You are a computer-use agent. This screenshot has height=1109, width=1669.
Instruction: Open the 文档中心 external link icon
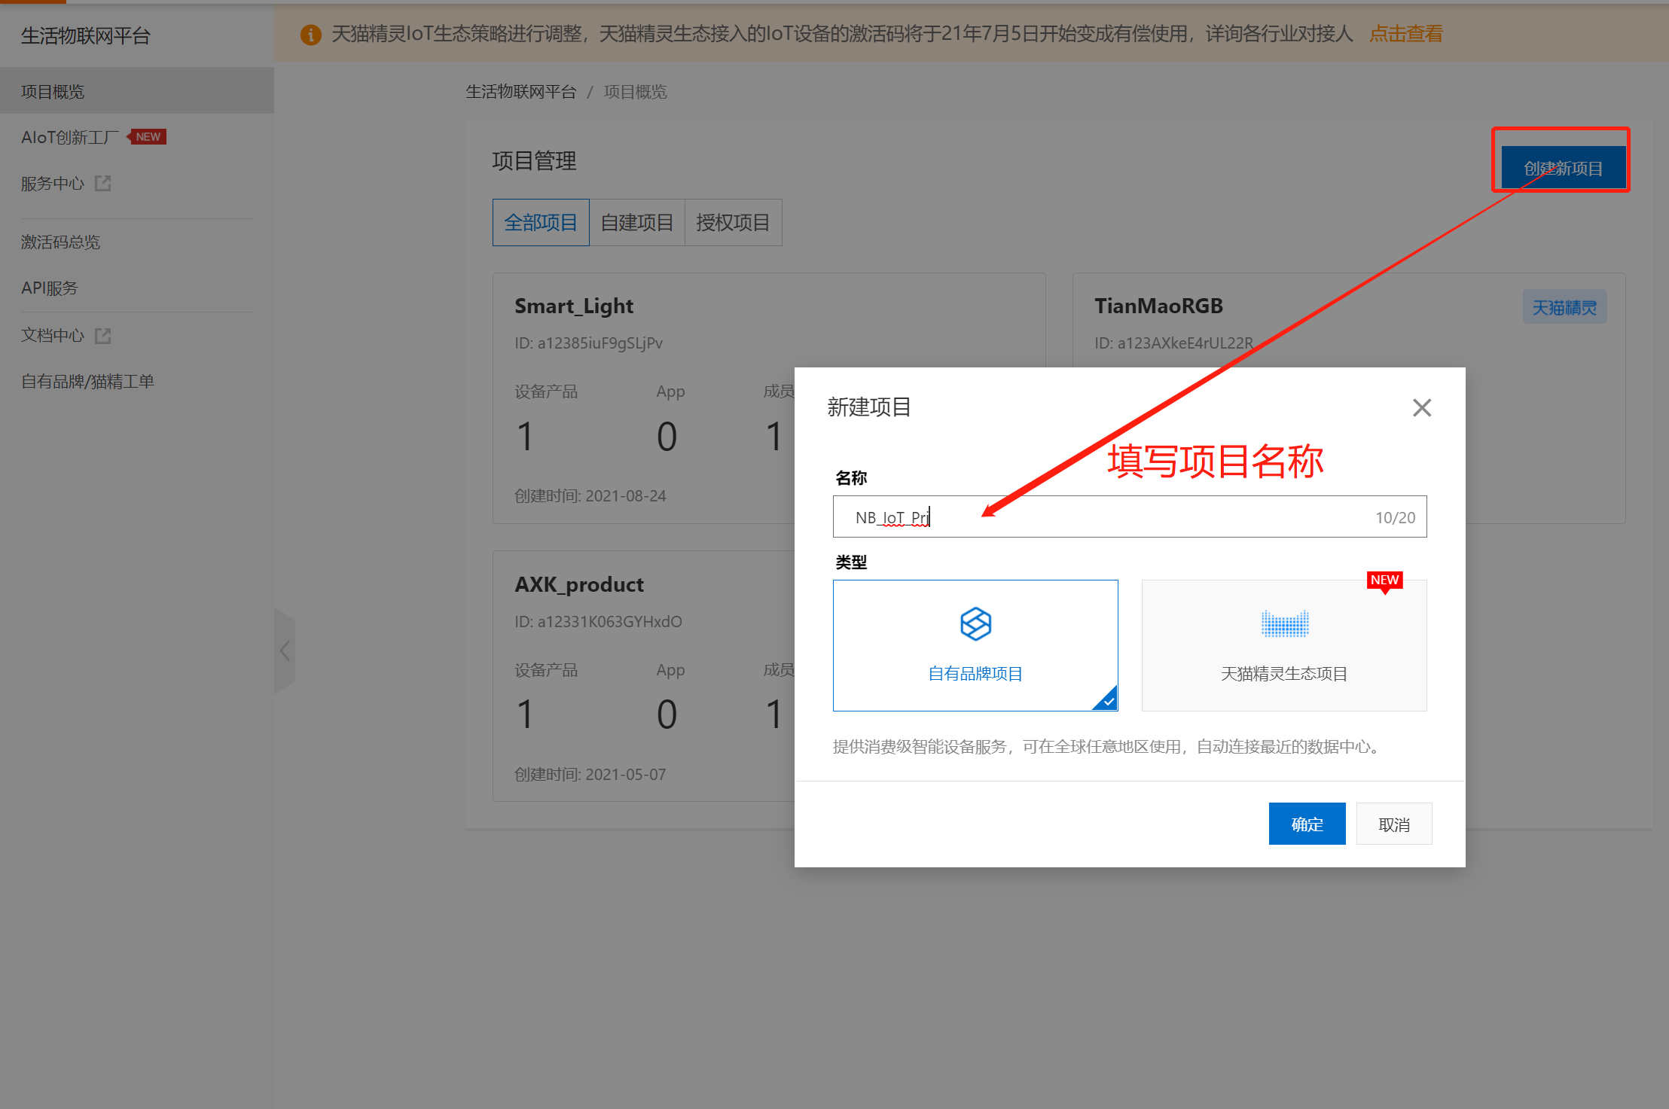(x=103, y=335)
